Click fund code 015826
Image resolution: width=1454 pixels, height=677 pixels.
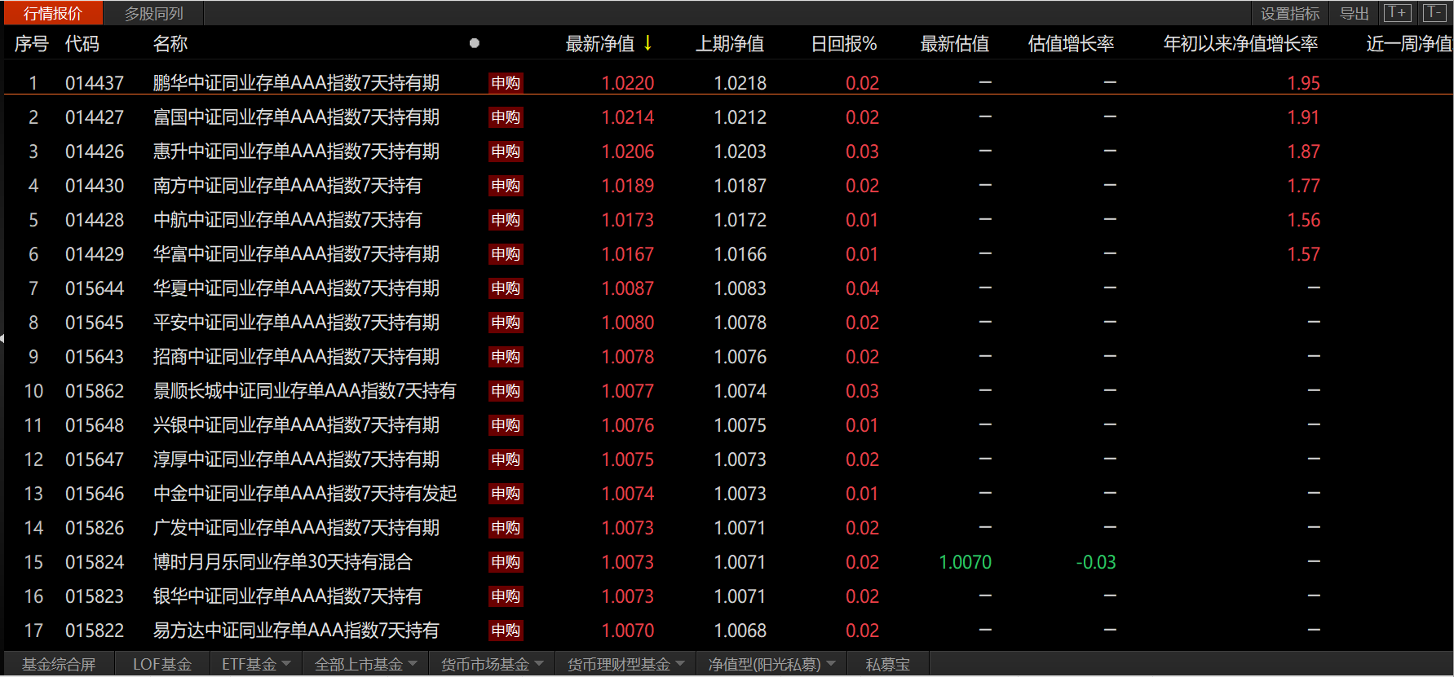click(95, 528)
